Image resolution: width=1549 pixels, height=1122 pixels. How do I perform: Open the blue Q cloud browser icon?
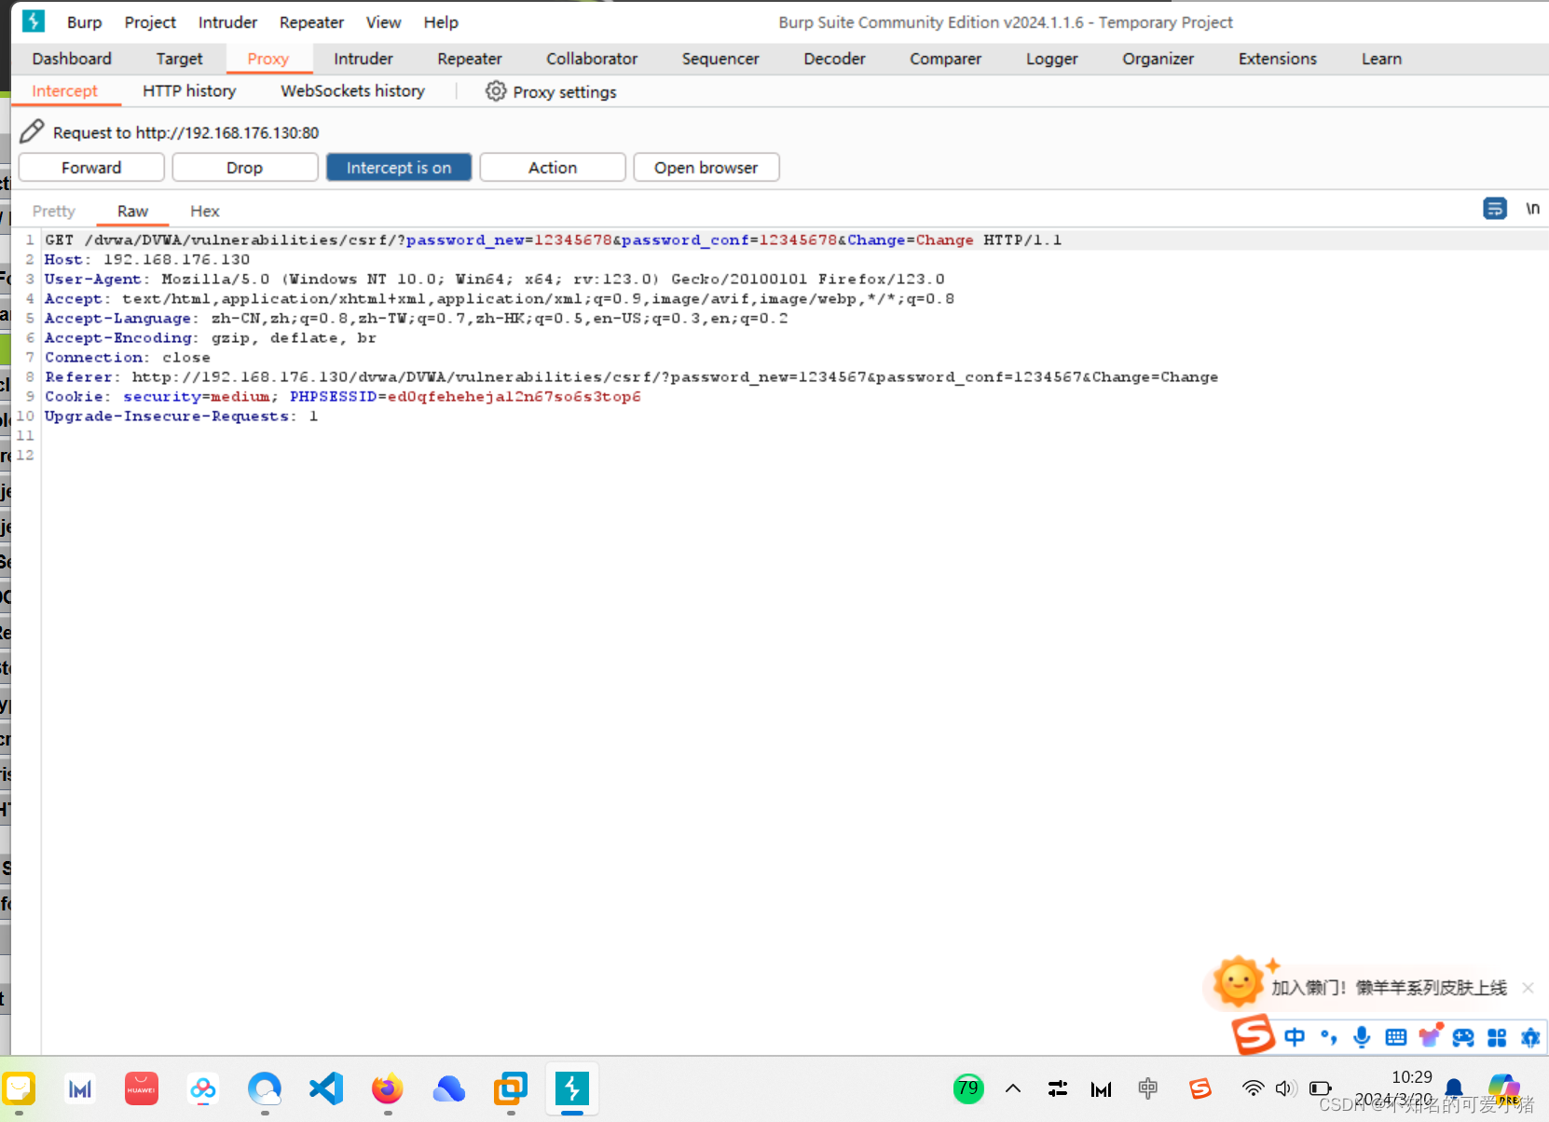(265, 1088)
